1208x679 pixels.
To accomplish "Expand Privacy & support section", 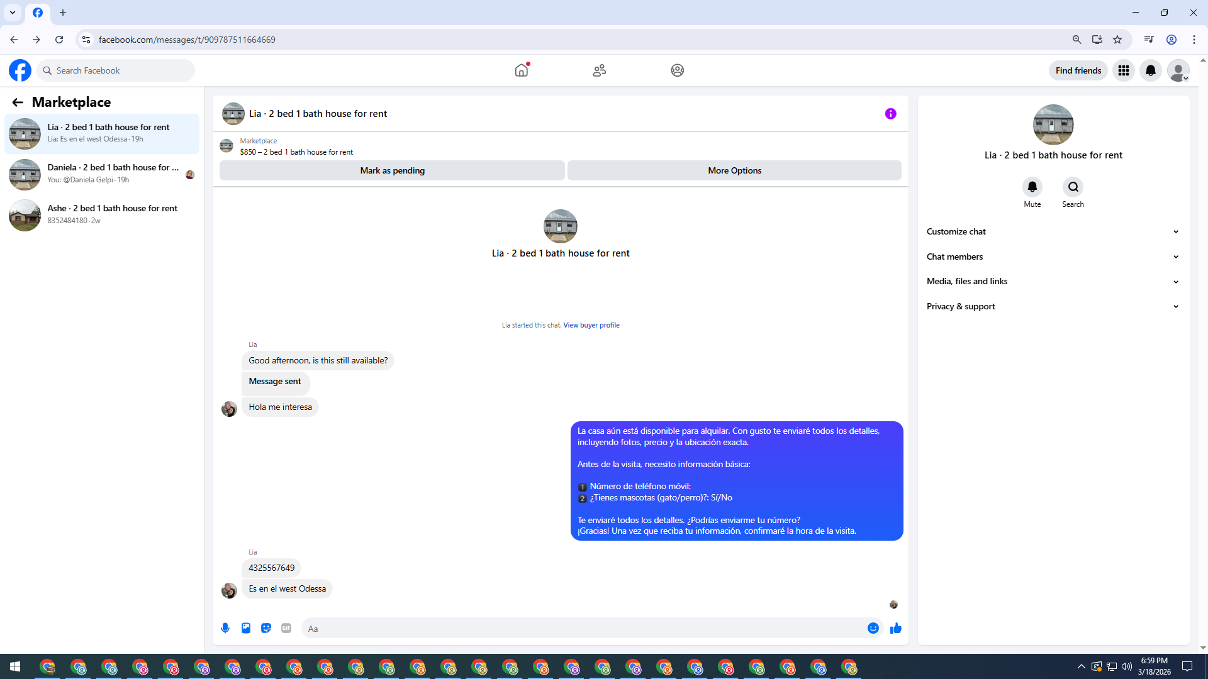I will coord(1052,306).
